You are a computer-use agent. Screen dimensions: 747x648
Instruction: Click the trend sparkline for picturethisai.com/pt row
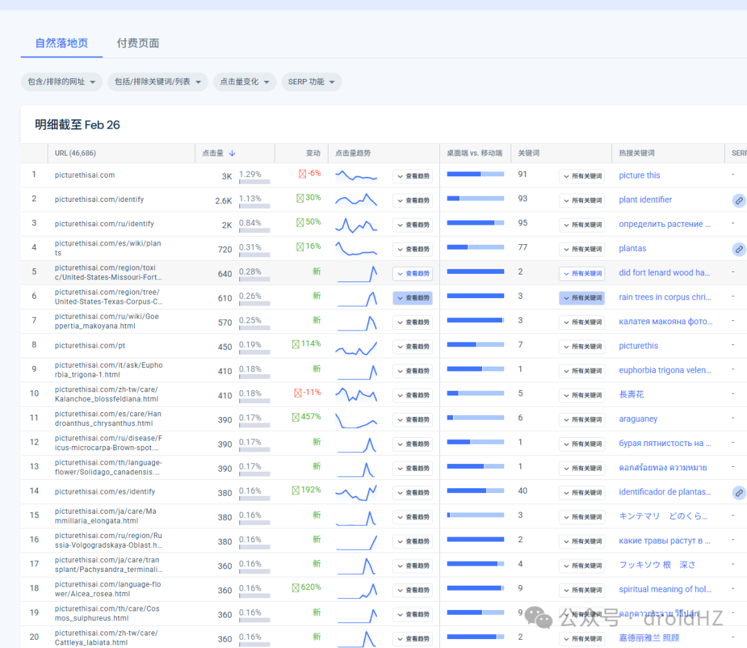point(356,347)
